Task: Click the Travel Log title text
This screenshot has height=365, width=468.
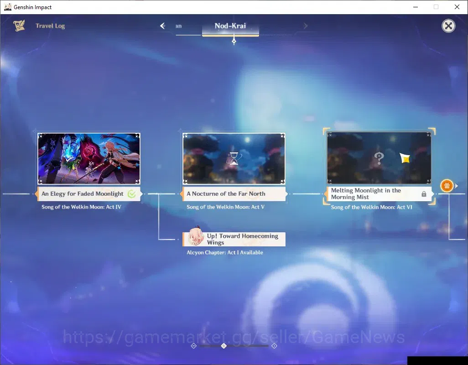Action: click(50, 26)
